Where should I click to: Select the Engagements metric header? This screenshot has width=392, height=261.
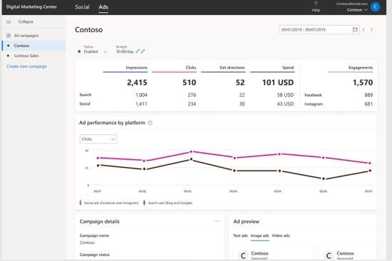click(360, 68)
